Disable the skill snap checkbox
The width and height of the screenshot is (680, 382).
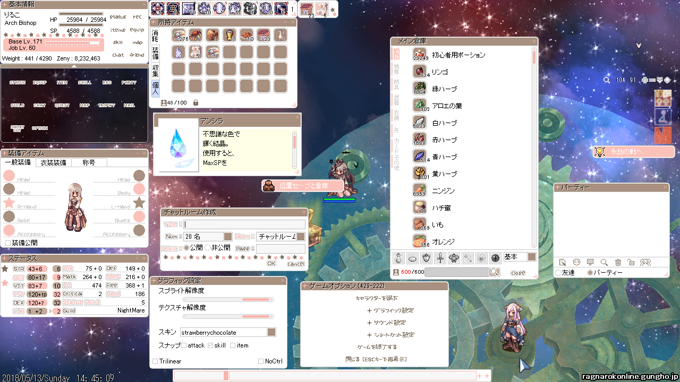click(210, 346)
